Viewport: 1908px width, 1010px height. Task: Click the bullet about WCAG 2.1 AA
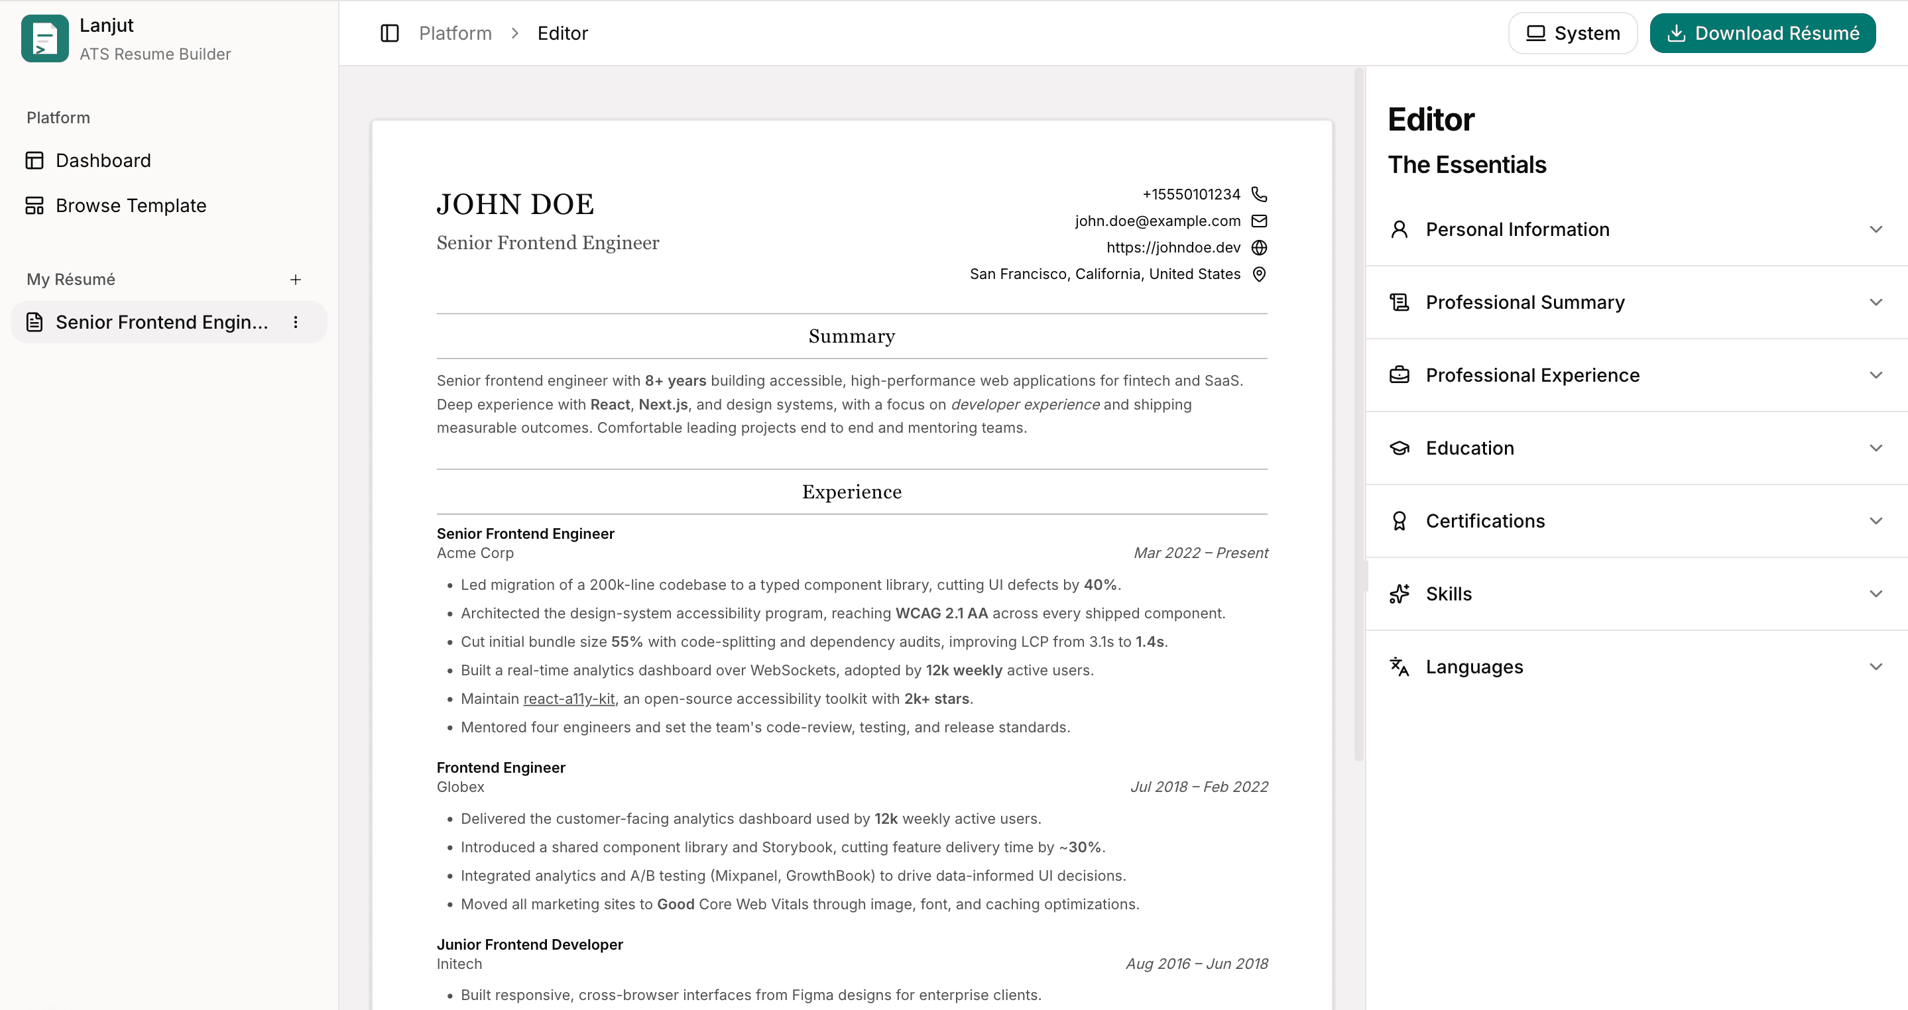tap(843, 613)
